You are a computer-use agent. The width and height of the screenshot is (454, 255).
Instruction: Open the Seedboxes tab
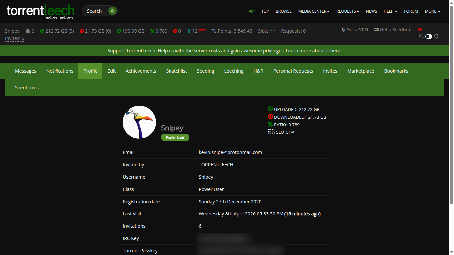(x=27, y=88)
